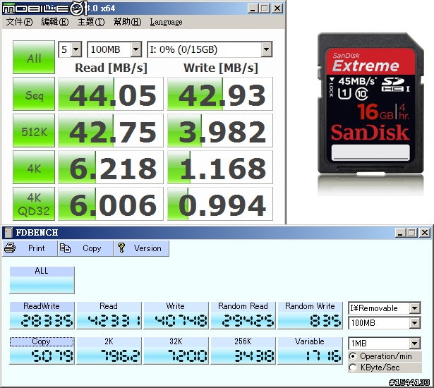
Task: Click the 4K read result 6.218
Action: (111, 167)
